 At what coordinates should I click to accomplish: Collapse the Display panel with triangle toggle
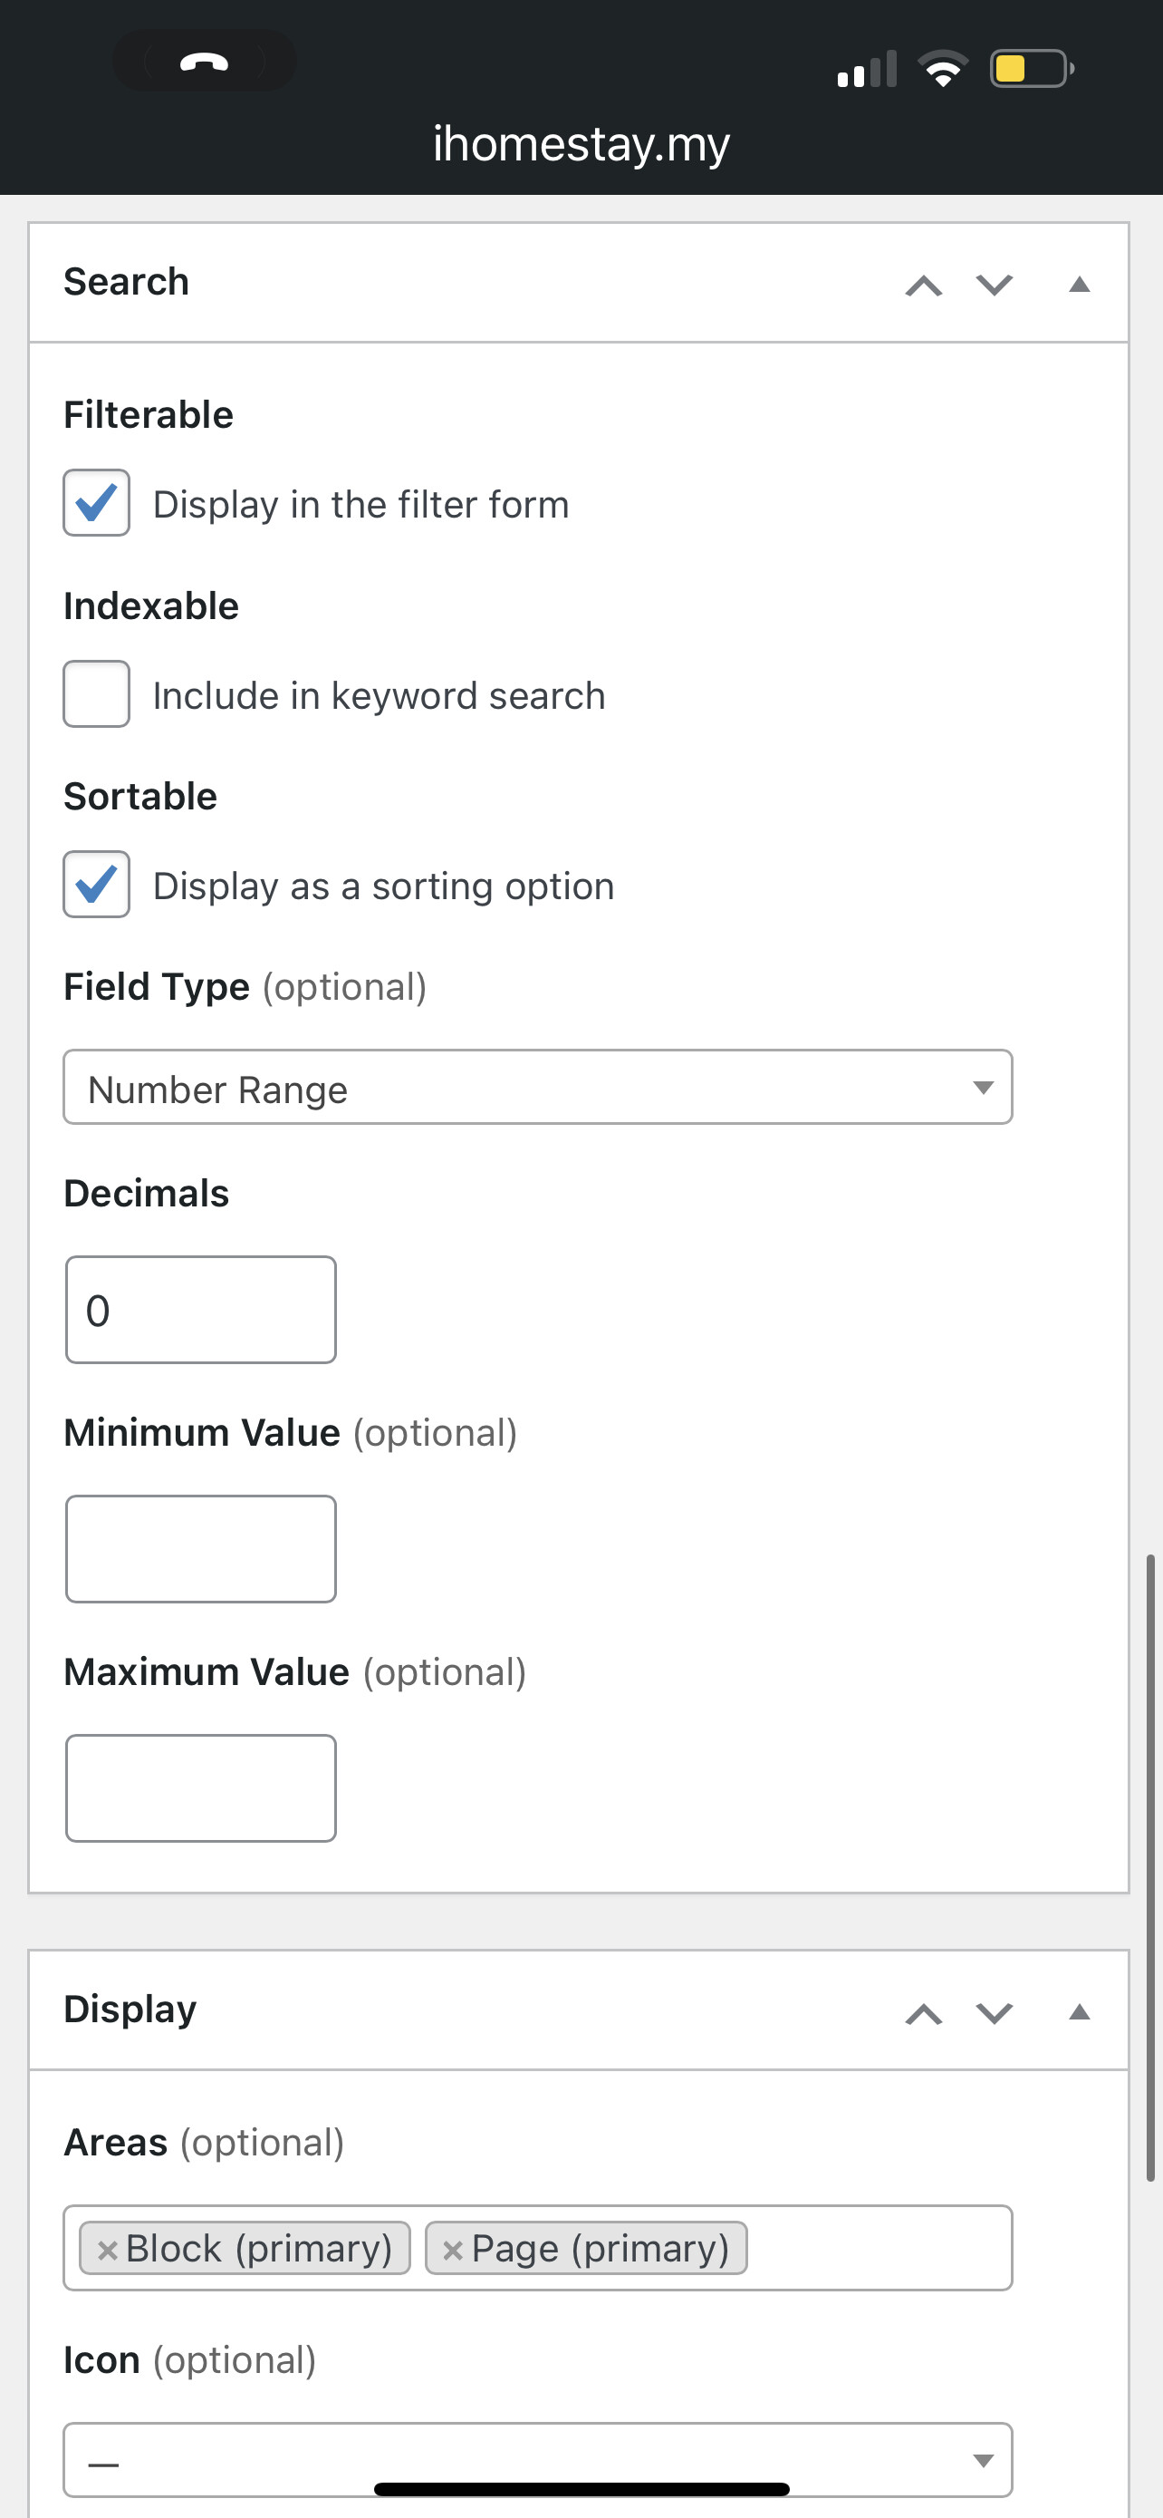coord(1079,2011)
